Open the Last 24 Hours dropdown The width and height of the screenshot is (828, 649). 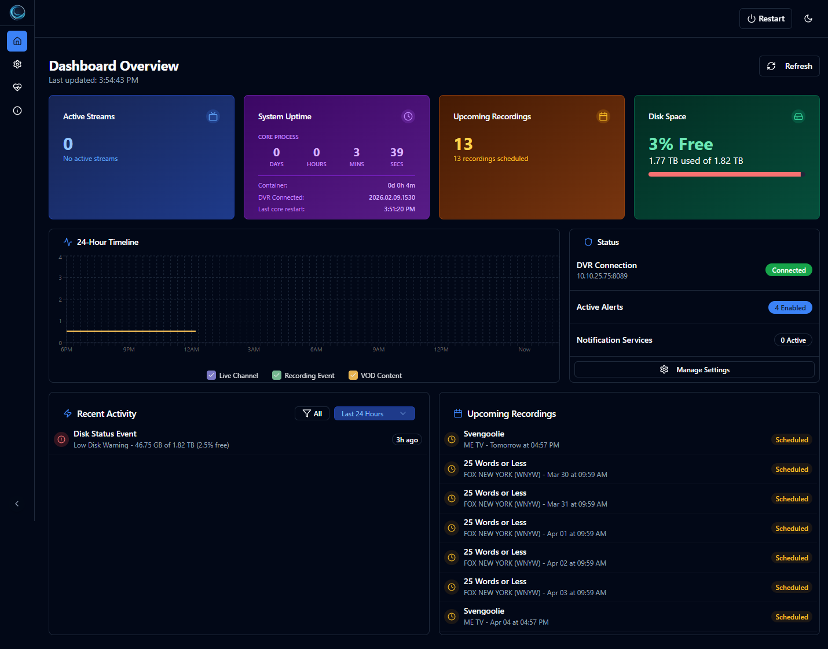[x=374, y=413]
